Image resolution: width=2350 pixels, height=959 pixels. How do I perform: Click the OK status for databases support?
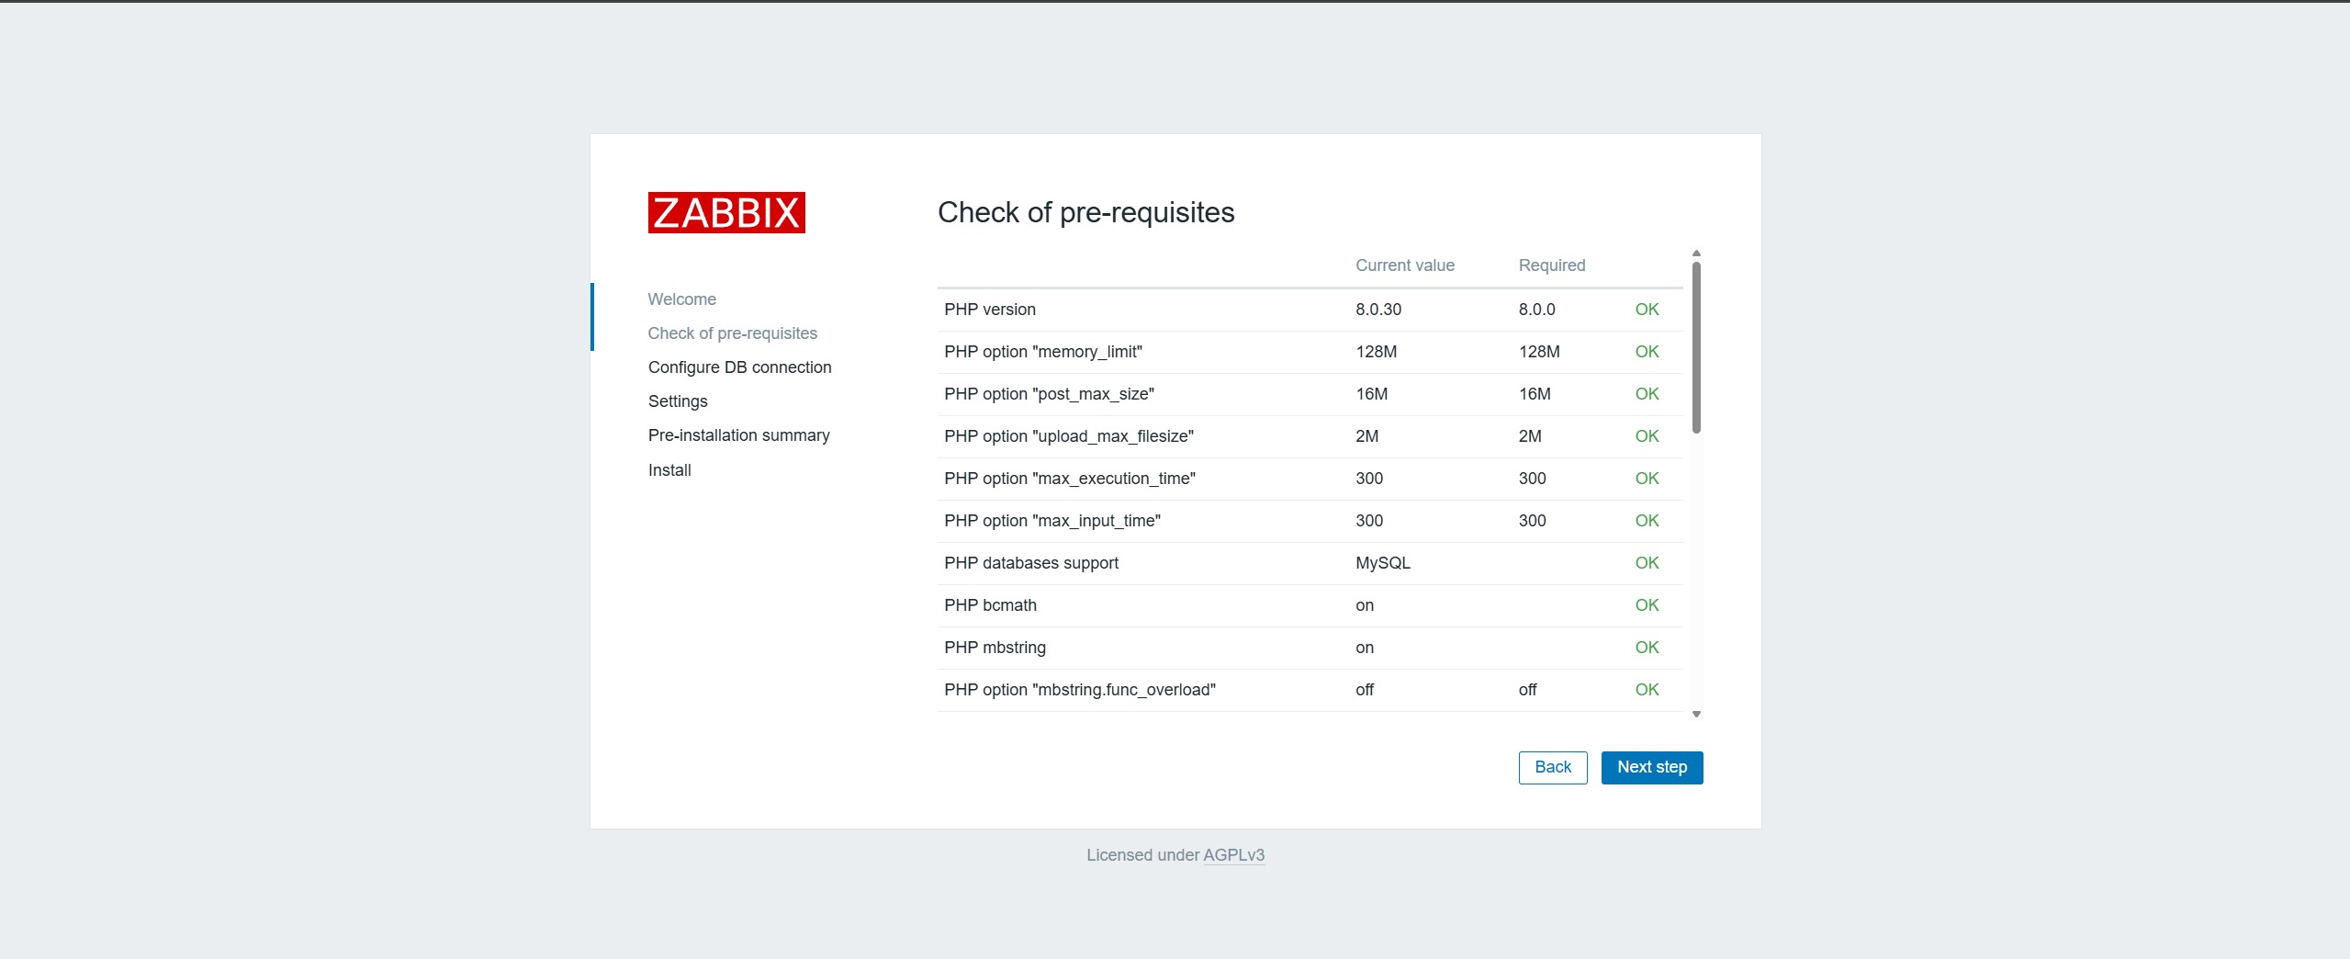tap(1647, 563)
